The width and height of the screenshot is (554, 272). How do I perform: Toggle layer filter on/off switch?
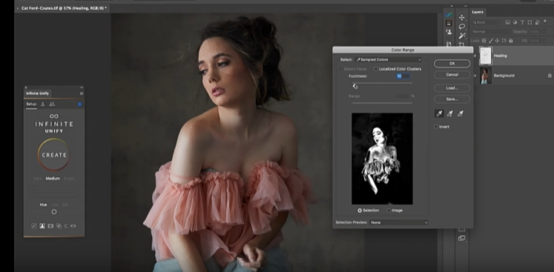click(x=545, y=21)
